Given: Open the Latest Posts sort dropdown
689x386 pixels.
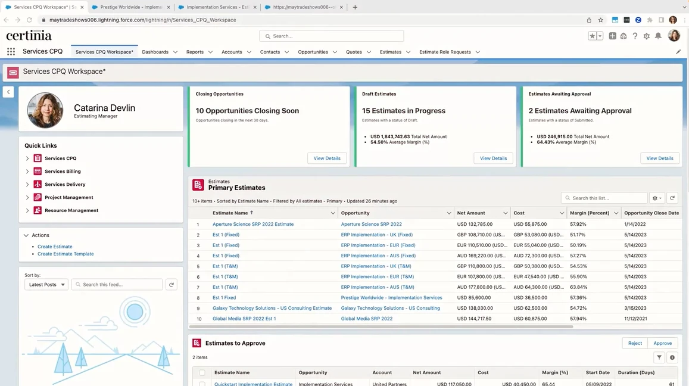Looking at the screenshot, I should (45, 284).
